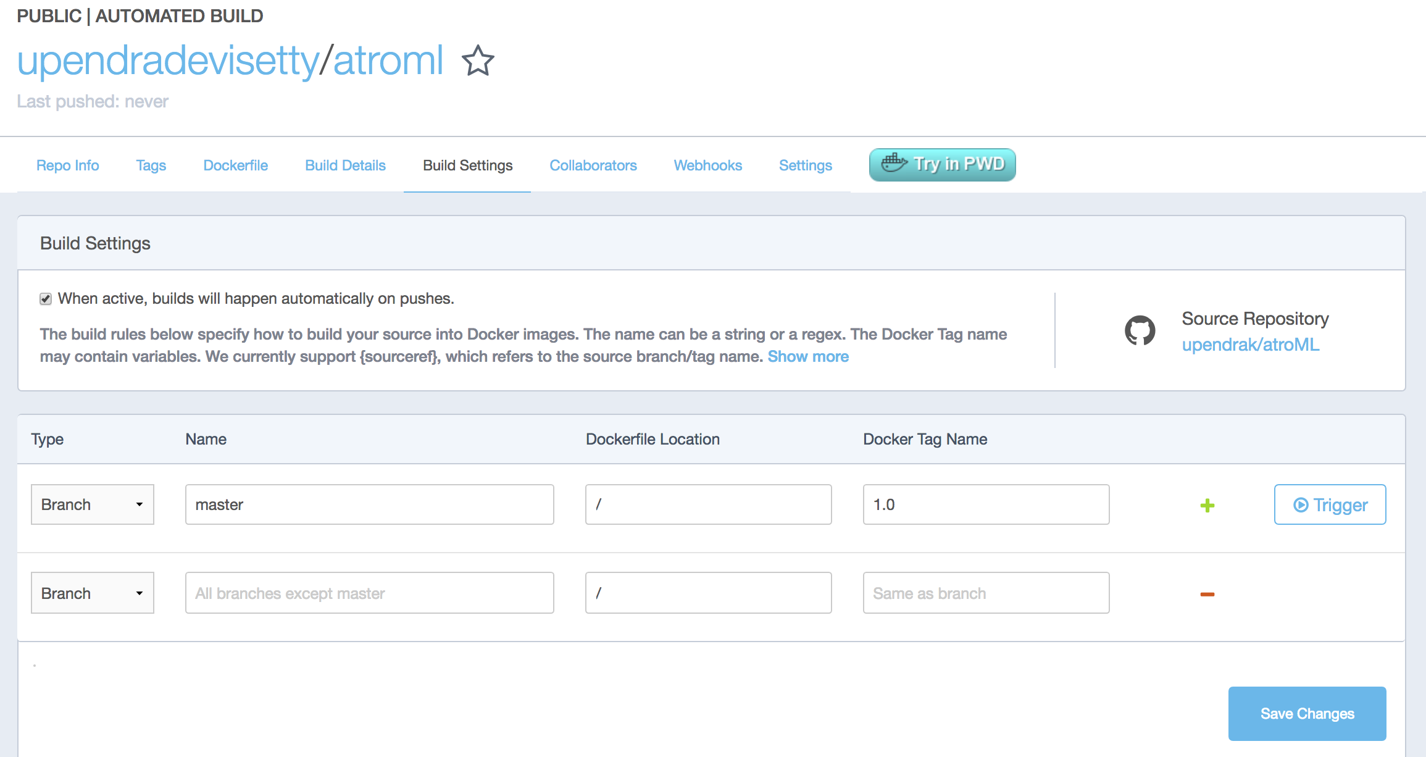Viewport: 1426px width, 757px height.
Task: Expand description with Show more link
Action: point(808,357)
